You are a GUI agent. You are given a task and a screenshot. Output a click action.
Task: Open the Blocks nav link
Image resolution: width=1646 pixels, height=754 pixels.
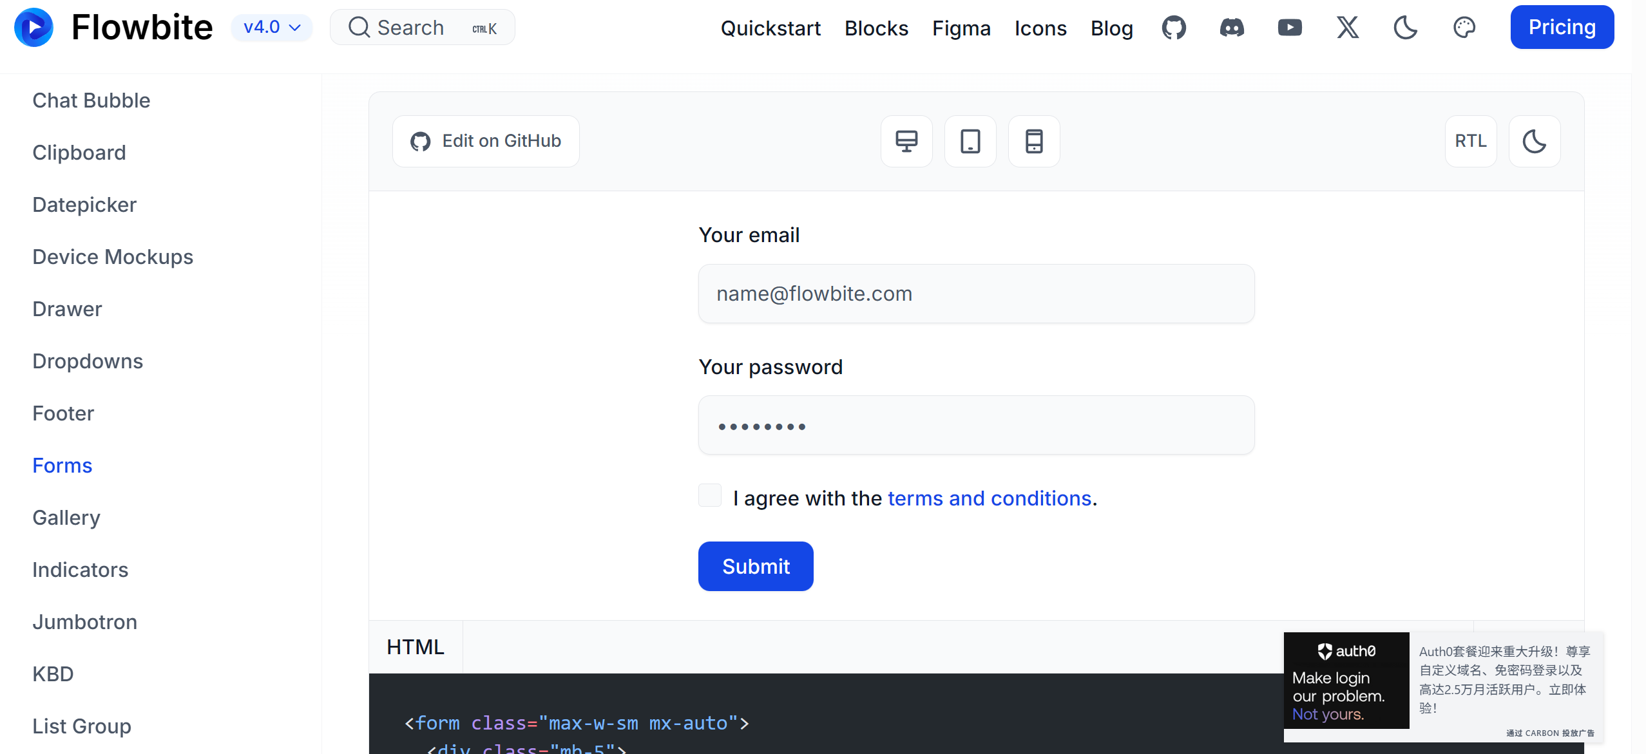point(876,28)
